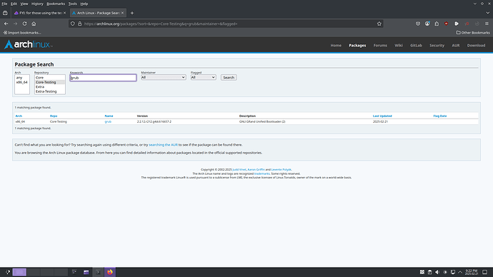Open the Bookmarks menu
493x277 pixels.
click(x=56, y=4)
